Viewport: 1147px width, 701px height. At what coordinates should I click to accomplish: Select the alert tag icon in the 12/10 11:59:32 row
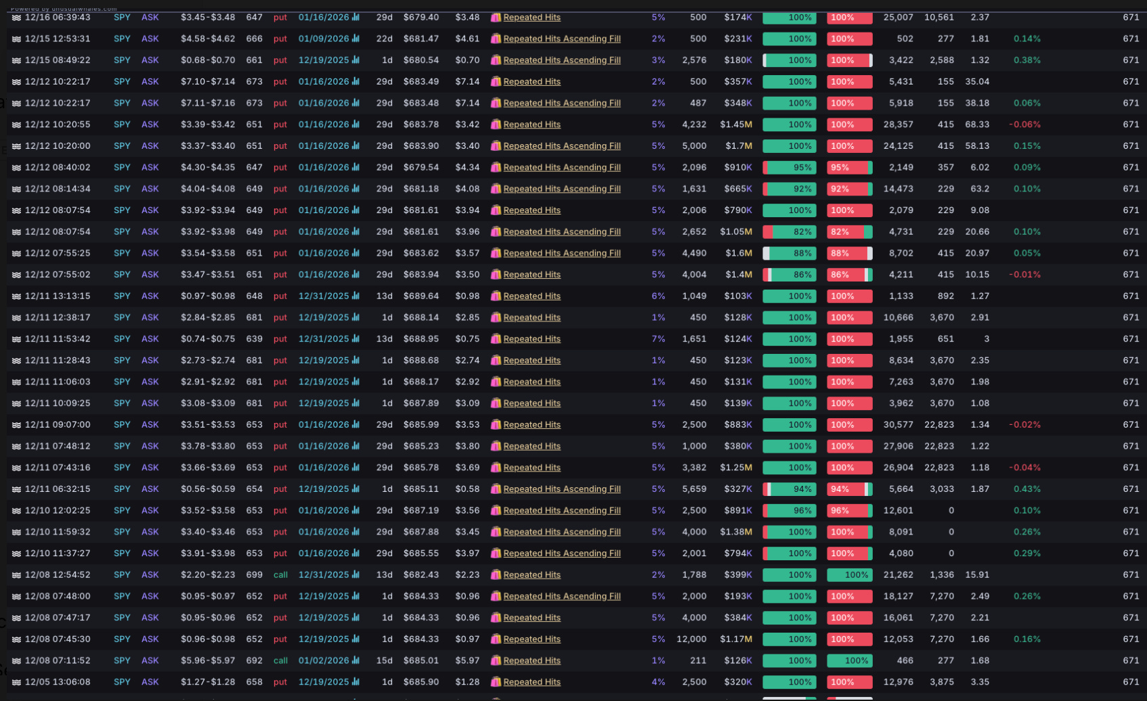(x=496, y=532)
